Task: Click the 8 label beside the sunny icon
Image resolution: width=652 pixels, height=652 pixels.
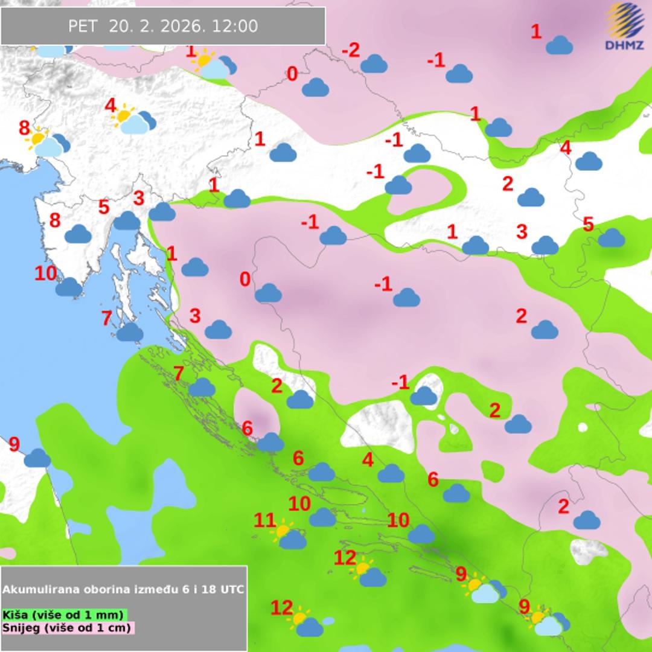Action: tap(24, 128)
